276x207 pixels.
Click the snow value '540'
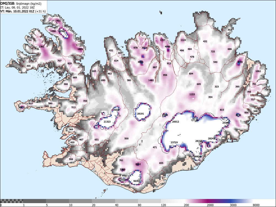click(x=215, y=62)
